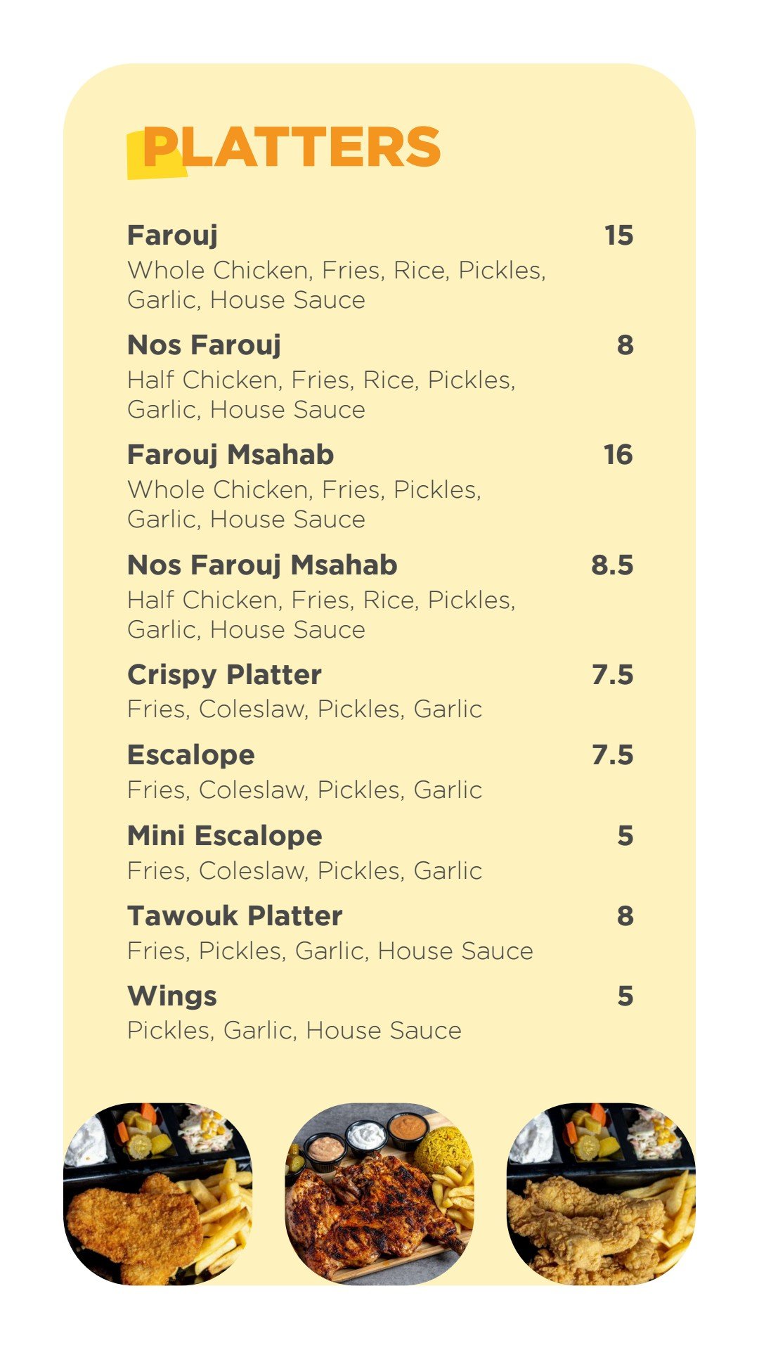Open the Escalope platter title
This screenshot has width=759, height=1350.
pyautogui.click(x=190, y=754)
